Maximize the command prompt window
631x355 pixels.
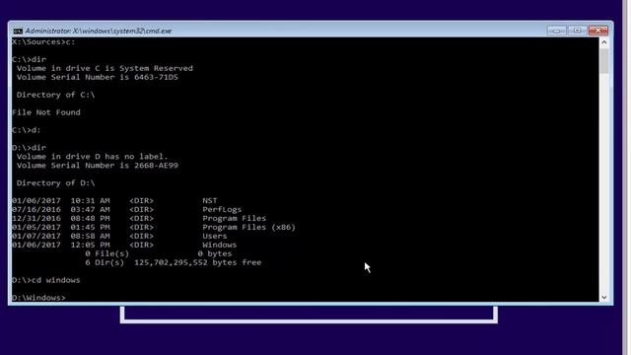577,31
